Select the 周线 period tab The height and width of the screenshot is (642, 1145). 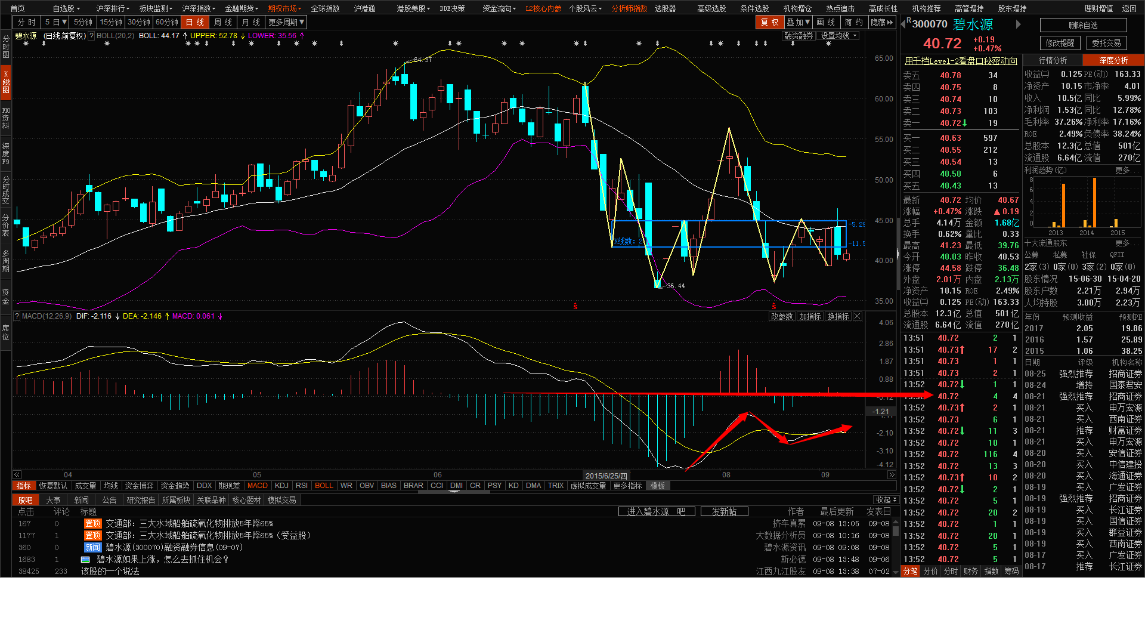(x=223, y=22)
